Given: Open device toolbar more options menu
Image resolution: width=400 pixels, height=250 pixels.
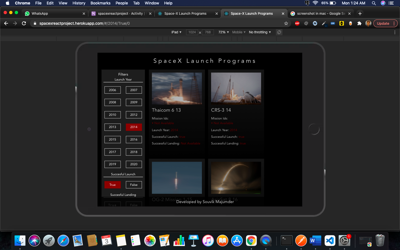Looking at the screenshot, I should coord(395,32).
